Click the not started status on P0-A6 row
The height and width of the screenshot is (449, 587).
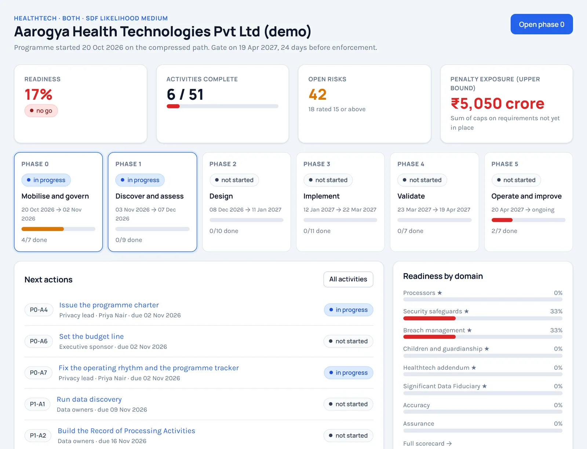pyautogui.click(x=348, y=341)
